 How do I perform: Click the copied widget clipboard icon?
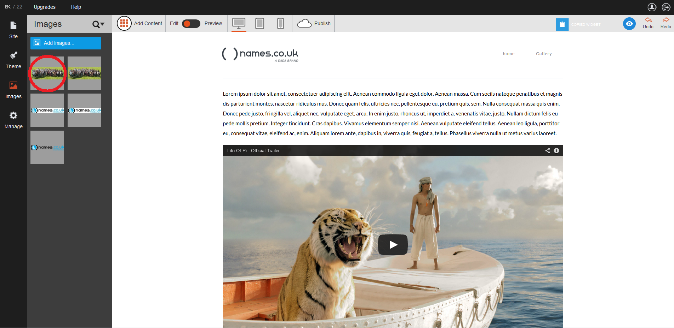(x=562, y=24)
